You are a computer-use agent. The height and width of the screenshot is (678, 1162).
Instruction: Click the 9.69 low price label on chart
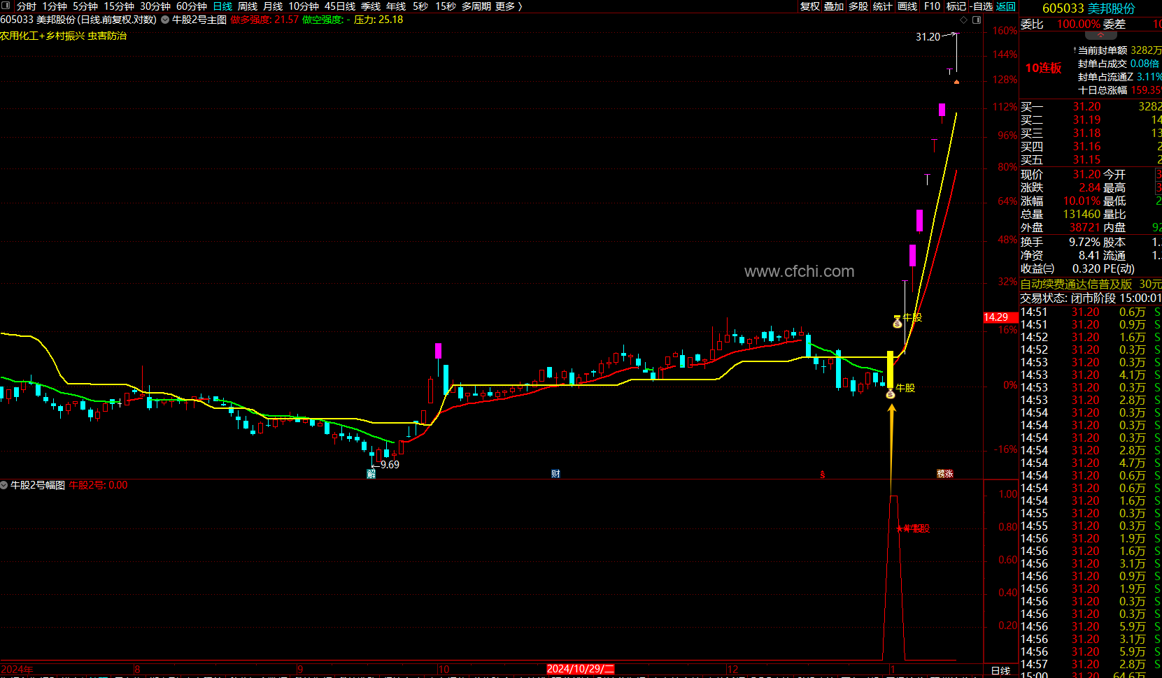pos(390,465)
